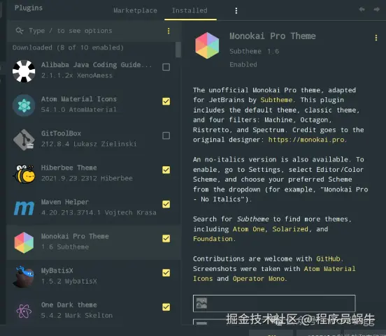The height and width of the screenshot is (336, 386).
Task: Open the Operator Mono link
Action: [259, 279]
